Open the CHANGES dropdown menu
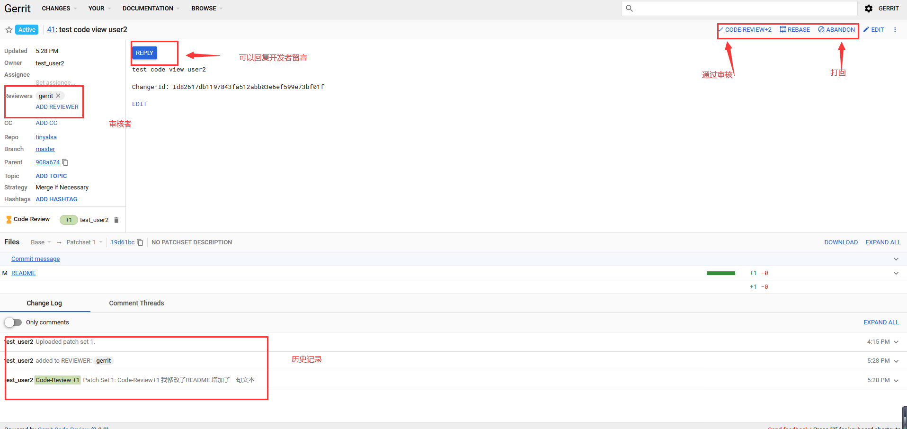 (x=59, y=9)
